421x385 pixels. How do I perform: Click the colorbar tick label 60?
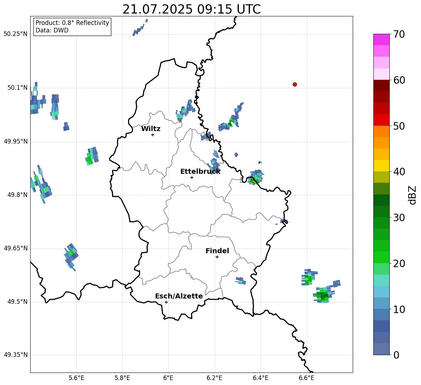click(x=399, y=80)
